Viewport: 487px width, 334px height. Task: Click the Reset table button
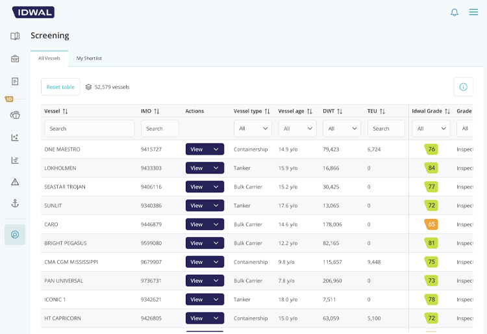tap(60, 87)
